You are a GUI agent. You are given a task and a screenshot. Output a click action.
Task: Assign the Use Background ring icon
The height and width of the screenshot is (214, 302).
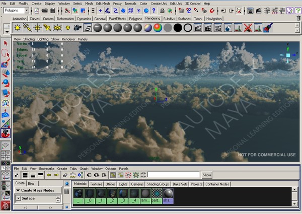(x=188, y=28)
